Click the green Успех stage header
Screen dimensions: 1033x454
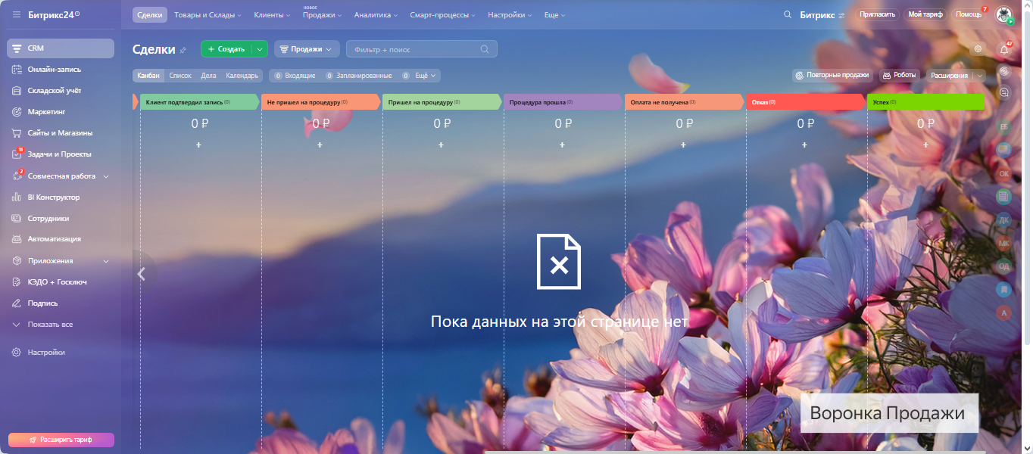pos(924,101)
